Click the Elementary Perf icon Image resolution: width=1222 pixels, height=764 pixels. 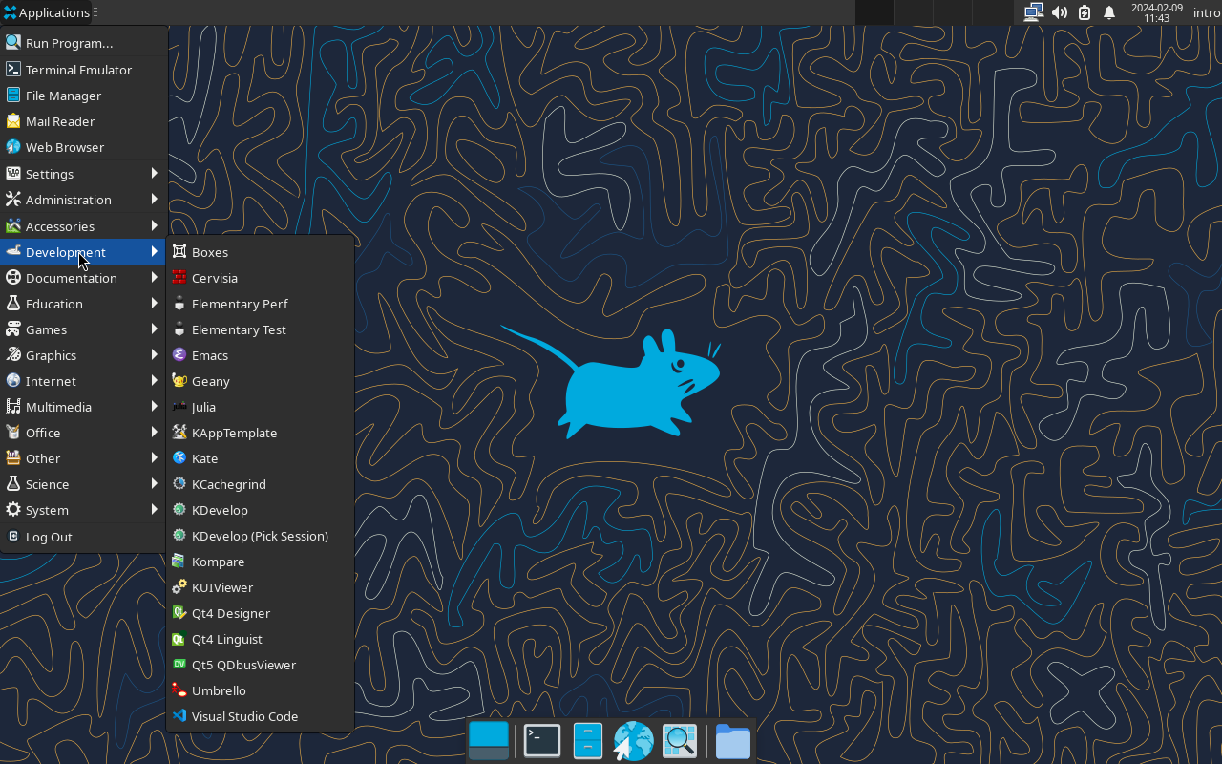click(179, 303)
